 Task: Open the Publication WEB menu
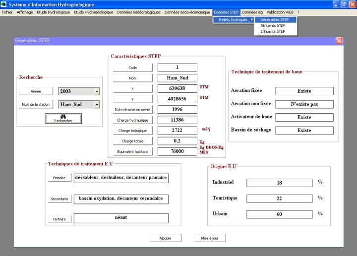click(x=280, y=12)
